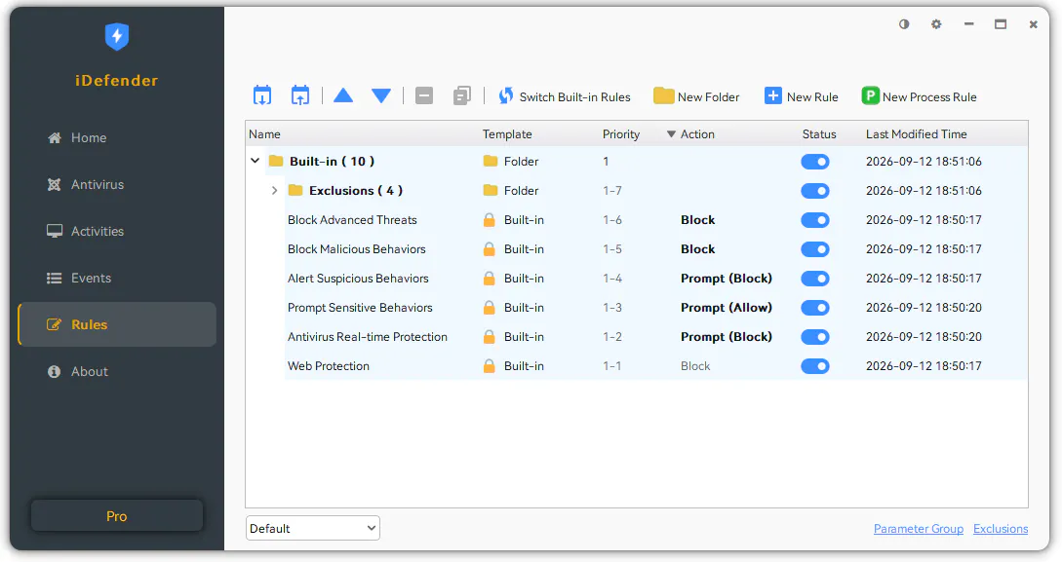The image size is (1062, 562).
Task: Open the About section label
Action: (90, 371)
